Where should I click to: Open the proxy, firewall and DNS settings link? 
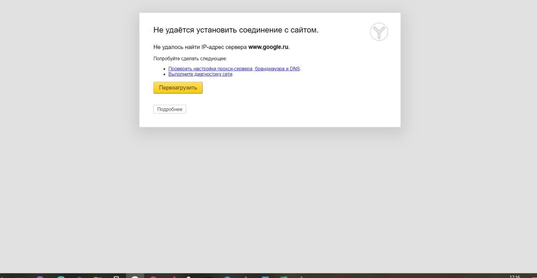(234, 69)
